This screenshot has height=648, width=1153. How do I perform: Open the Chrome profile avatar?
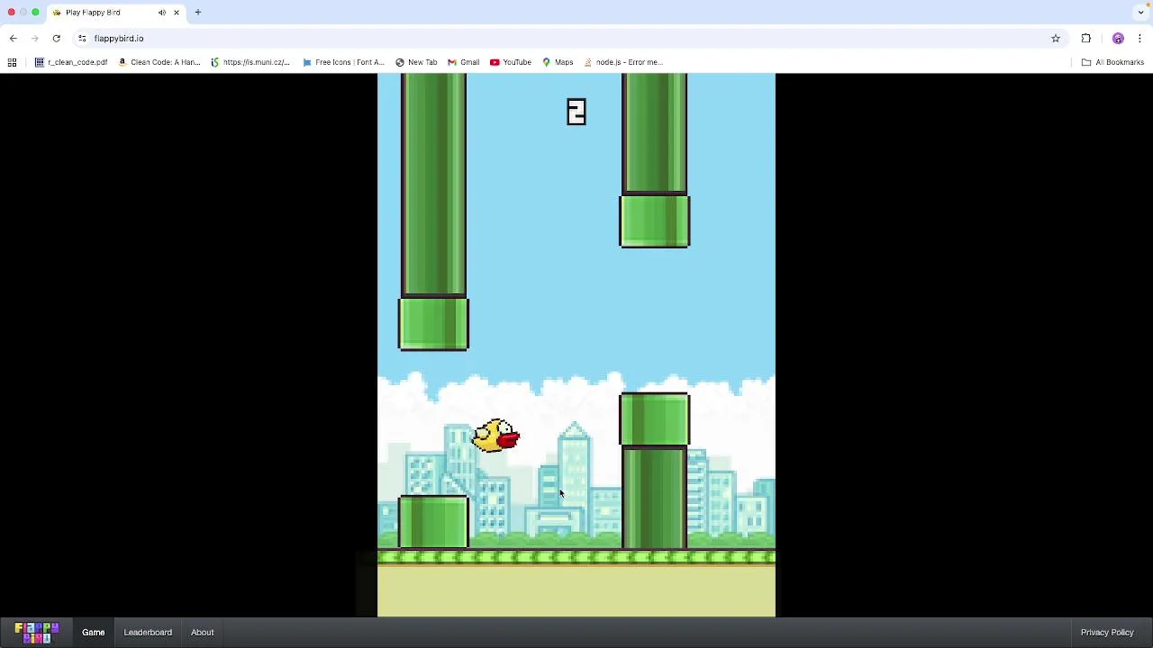click(x=1118, y=39)
